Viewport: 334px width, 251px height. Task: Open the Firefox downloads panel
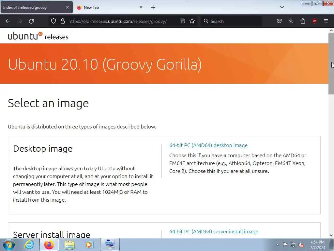291,21
